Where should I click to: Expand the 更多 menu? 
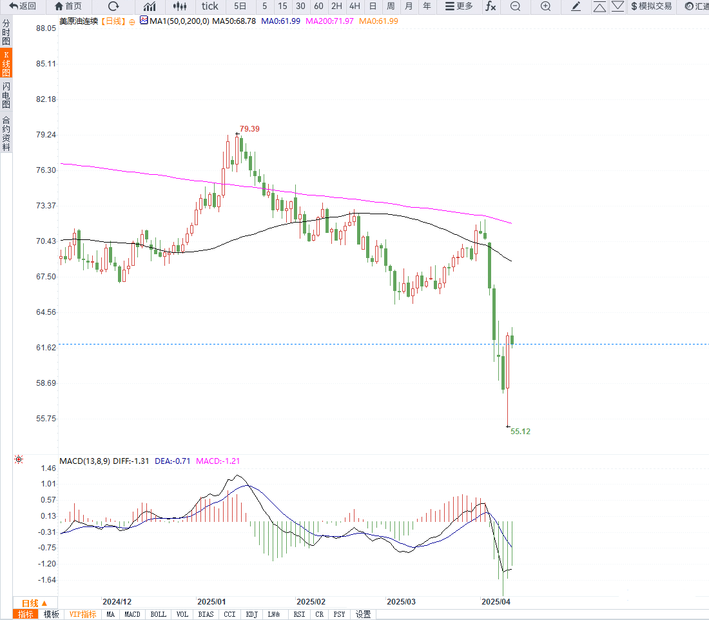[x=460, y=6]
